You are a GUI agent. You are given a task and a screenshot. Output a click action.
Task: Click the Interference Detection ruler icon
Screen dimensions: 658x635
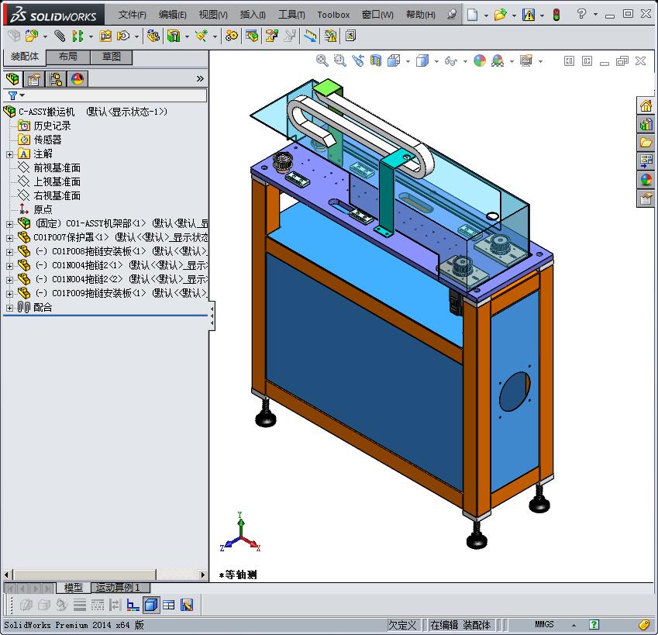(310, 36)
